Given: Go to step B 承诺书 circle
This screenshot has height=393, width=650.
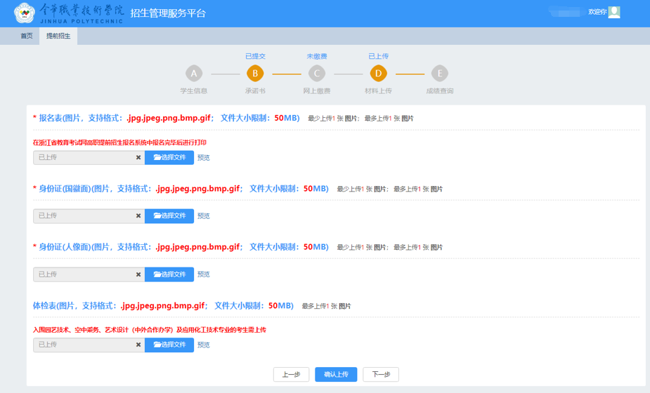Looking at the screenshot, I should pos(255,74).
